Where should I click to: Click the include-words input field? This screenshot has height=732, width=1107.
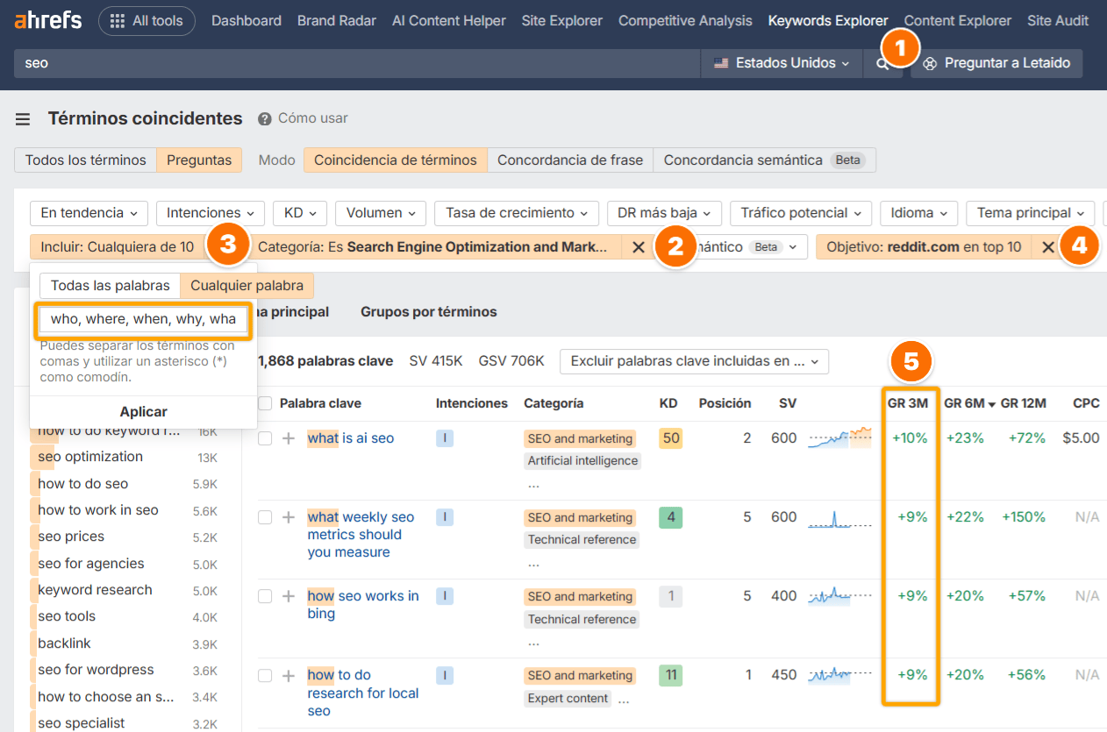144,319
